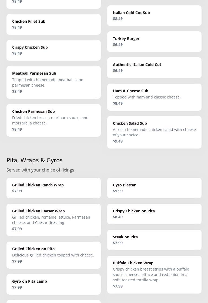Screen dimensions: 208x303
Task: Choose the Ham & Cheese Sub
Action: pyautogui.click(x=154, y=97)
